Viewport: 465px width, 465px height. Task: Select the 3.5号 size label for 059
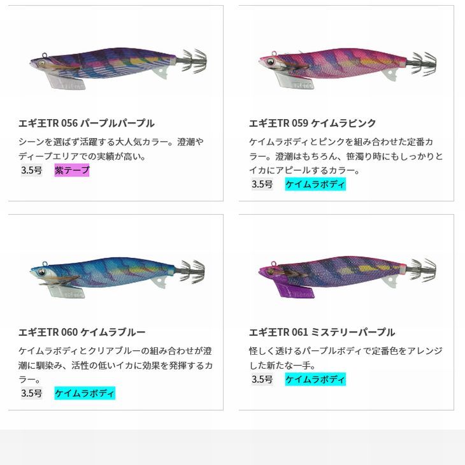(x=262, y=184)
